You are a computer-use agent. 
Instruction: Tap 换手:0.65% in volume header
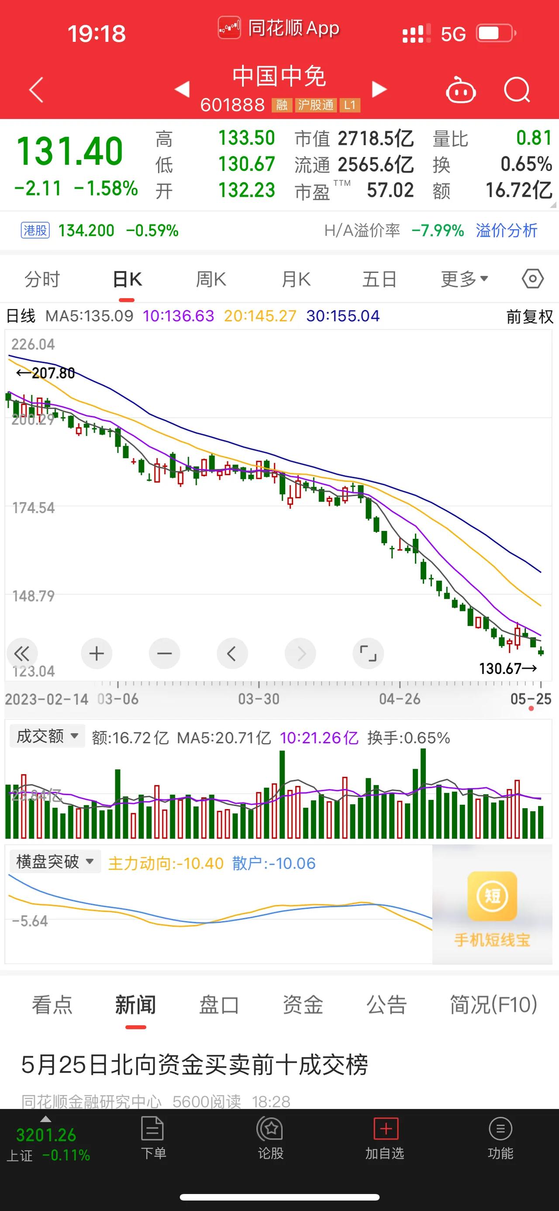(408, 738)
